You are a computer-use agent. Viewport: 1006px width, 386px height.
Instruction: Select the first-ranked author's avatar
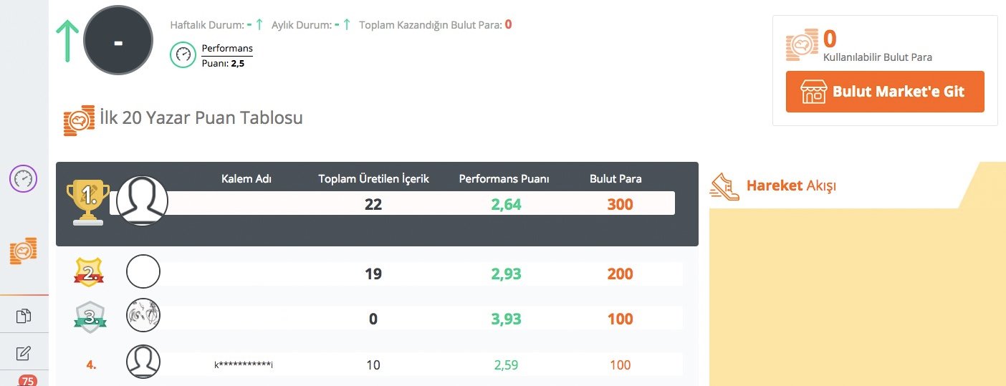tap(142, 201)
